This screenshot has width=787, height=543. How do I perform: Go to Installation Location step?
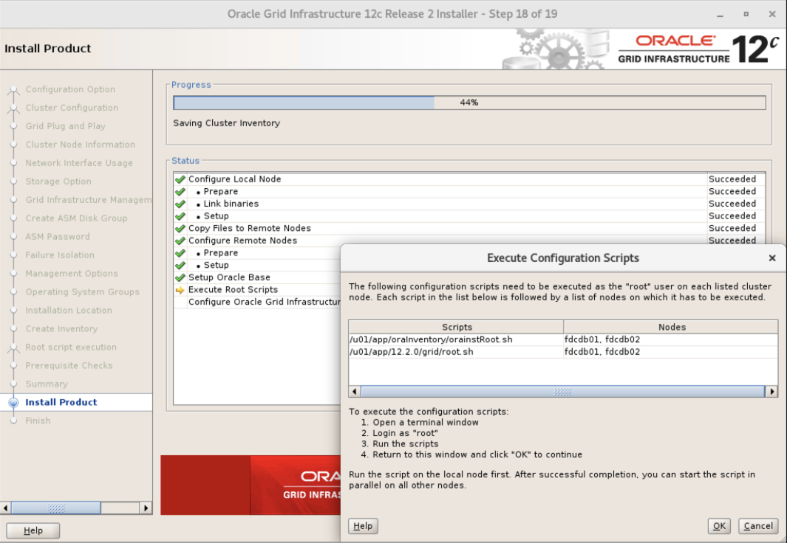(69, 310)
